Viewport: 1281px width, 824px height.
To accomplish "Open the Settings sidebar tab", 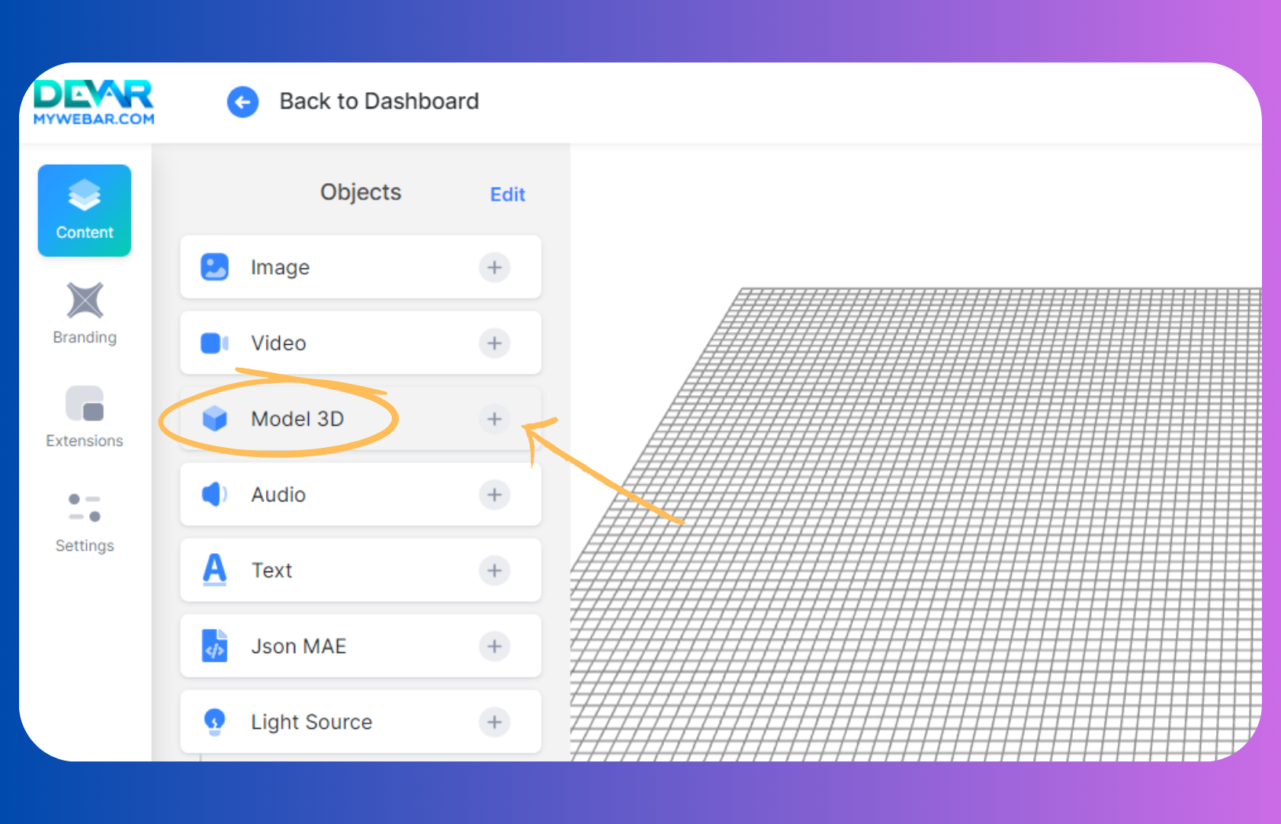I will pos(85,523).
